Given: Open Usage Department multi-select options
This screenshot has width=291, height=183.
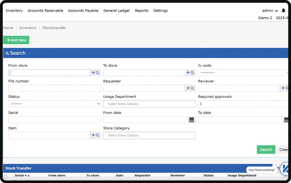Looking at the screenshot, I should tap(149, 104).
